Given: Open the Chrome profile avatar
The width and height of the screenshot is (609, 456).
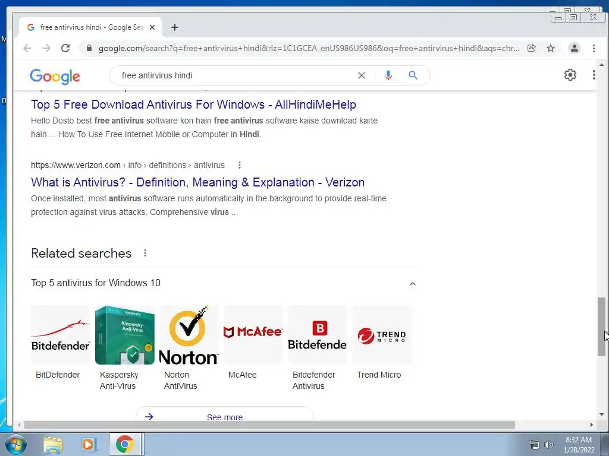Looking at the screenshot, I should click(x=575, y=48).
